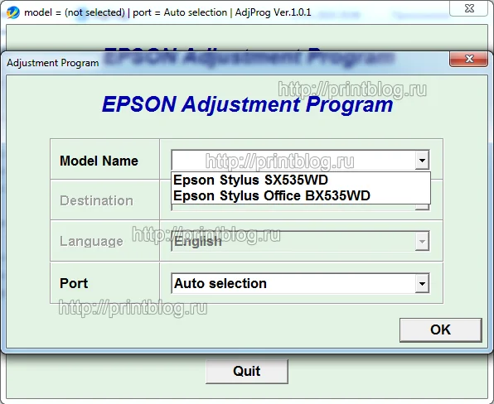The height and width of the screenshot is (404, 494).
Task: Click the Destination dropdown arrow
Action: tap(422, 207)
